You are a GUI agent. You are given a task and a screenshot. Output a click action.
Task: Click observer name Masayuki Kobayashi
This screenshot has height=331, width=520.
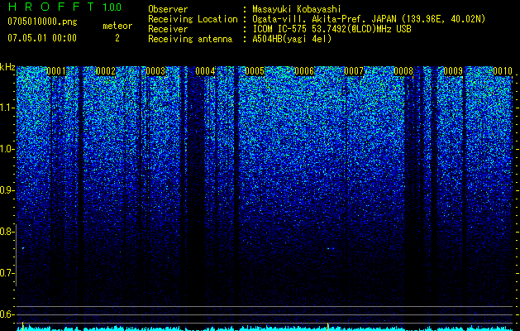(297, 9)
